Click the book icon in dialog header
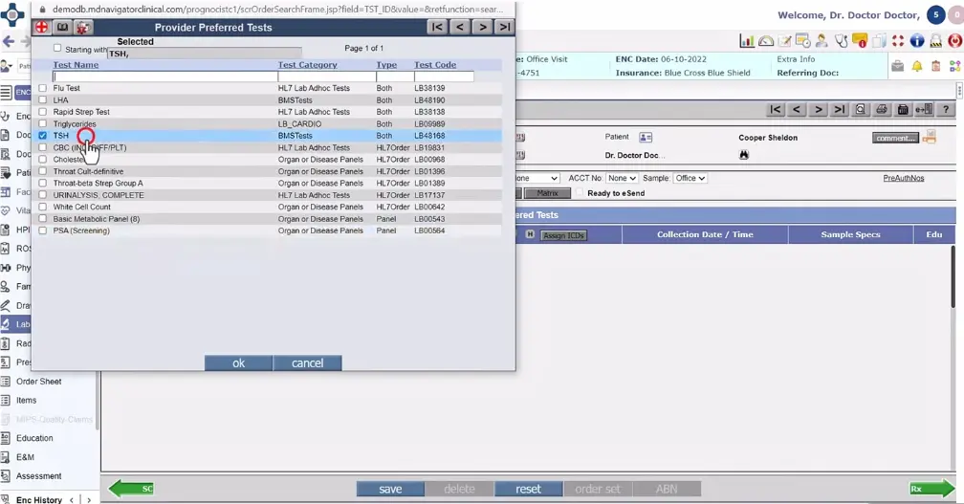 pyautogui.click(x=63, y=27)
